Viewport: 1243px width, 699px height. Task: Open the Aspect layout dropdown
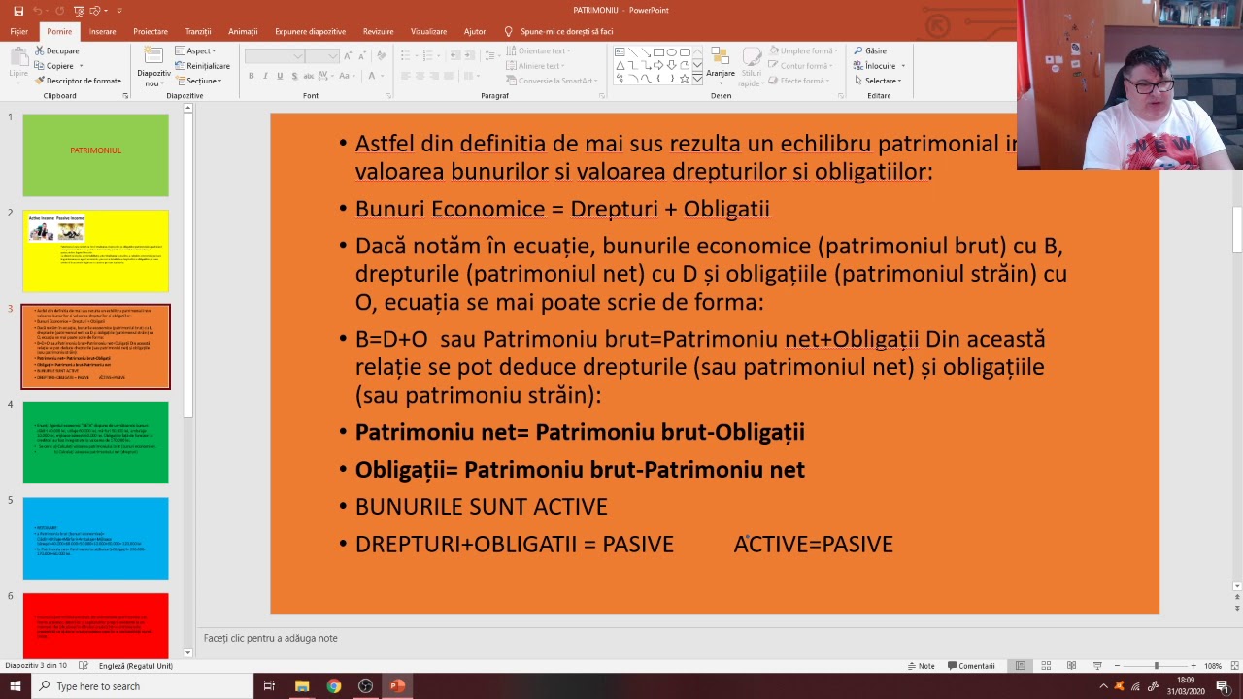click(195, 50)
